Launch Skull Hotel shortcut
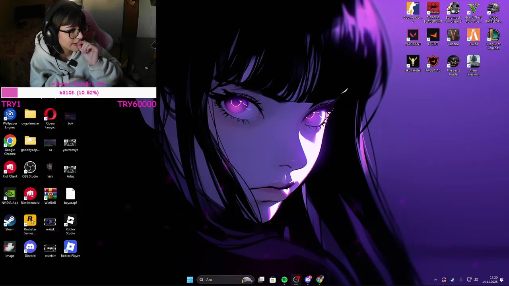This screenshot has height=286, width=509. click(413, 64)
